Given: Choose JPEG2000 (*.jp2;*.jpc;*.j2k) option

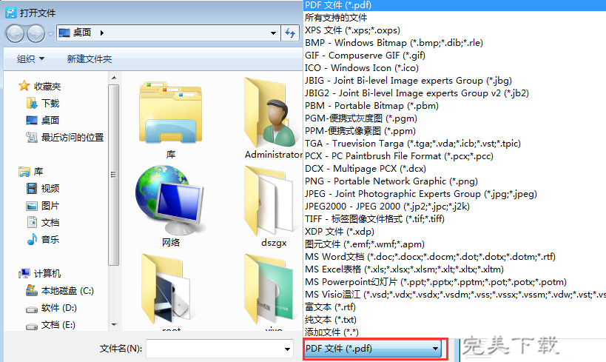Looking at the screenshot, I should click(x=454, y=206).
